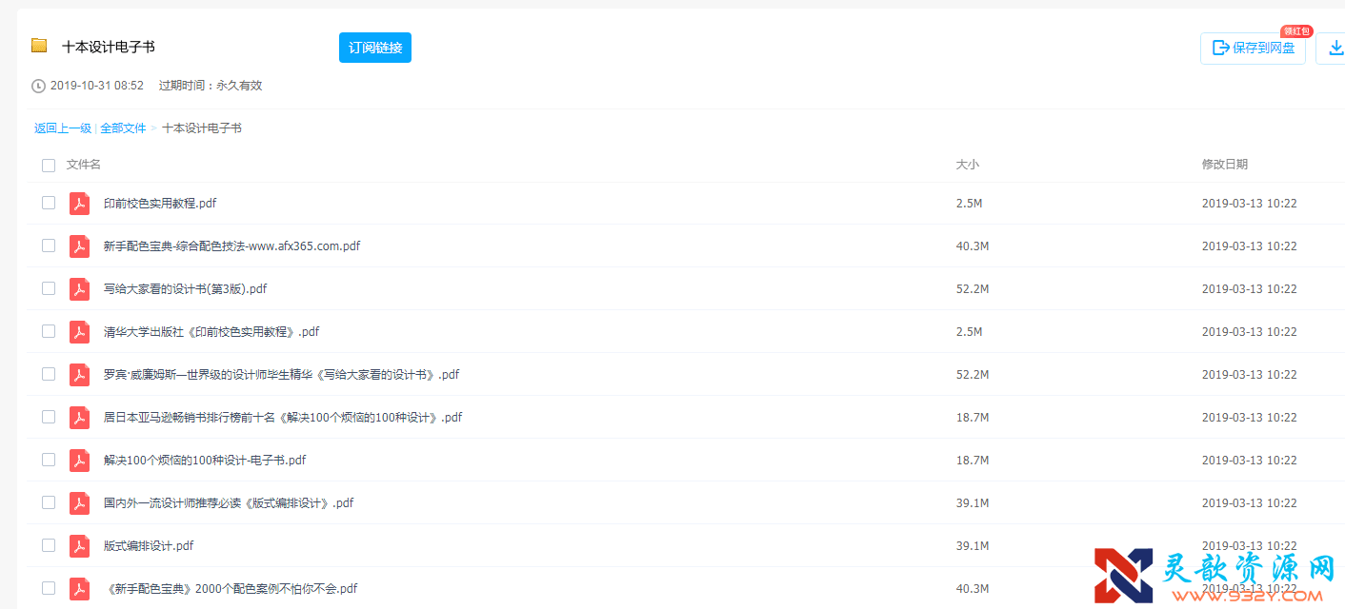Image resolution: width=1345 pixels, height=609 pixels.
Task: Click the yellow folder icon beside 十本设计电子书
Action: point(39,46)
